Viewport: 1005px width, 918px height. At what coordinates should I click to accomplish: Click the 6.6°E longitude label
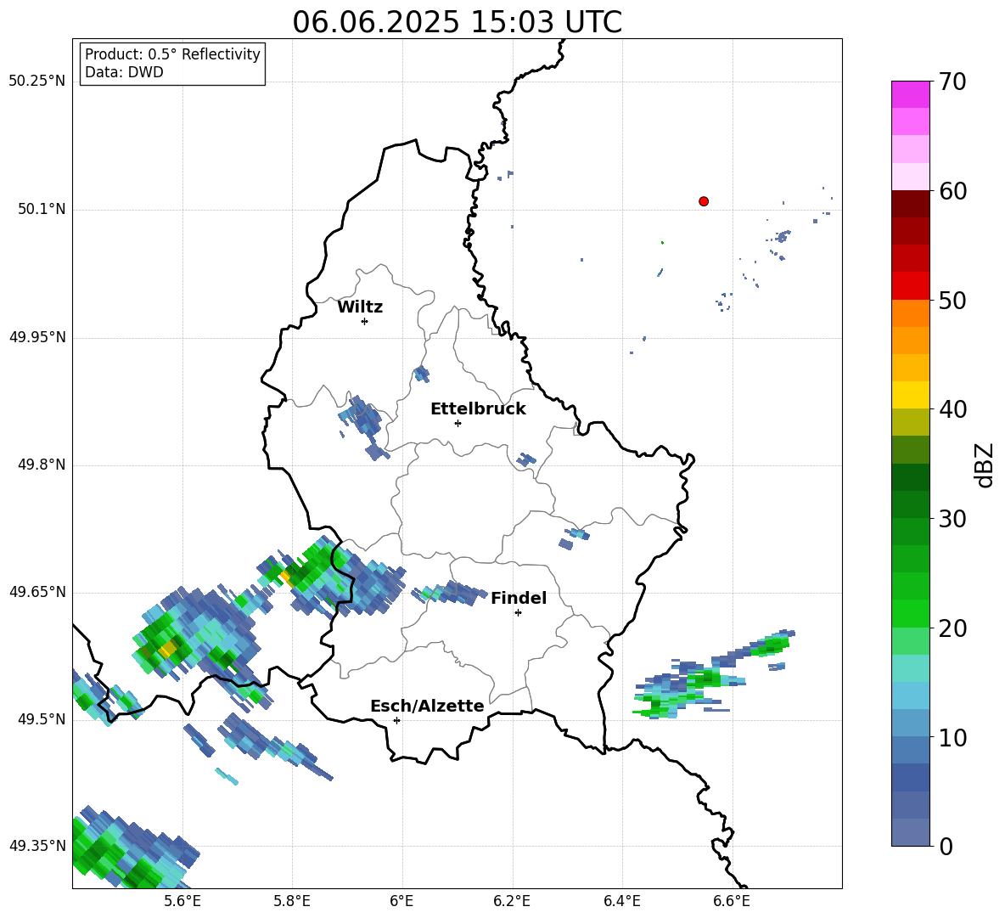(x=732, y=901)
